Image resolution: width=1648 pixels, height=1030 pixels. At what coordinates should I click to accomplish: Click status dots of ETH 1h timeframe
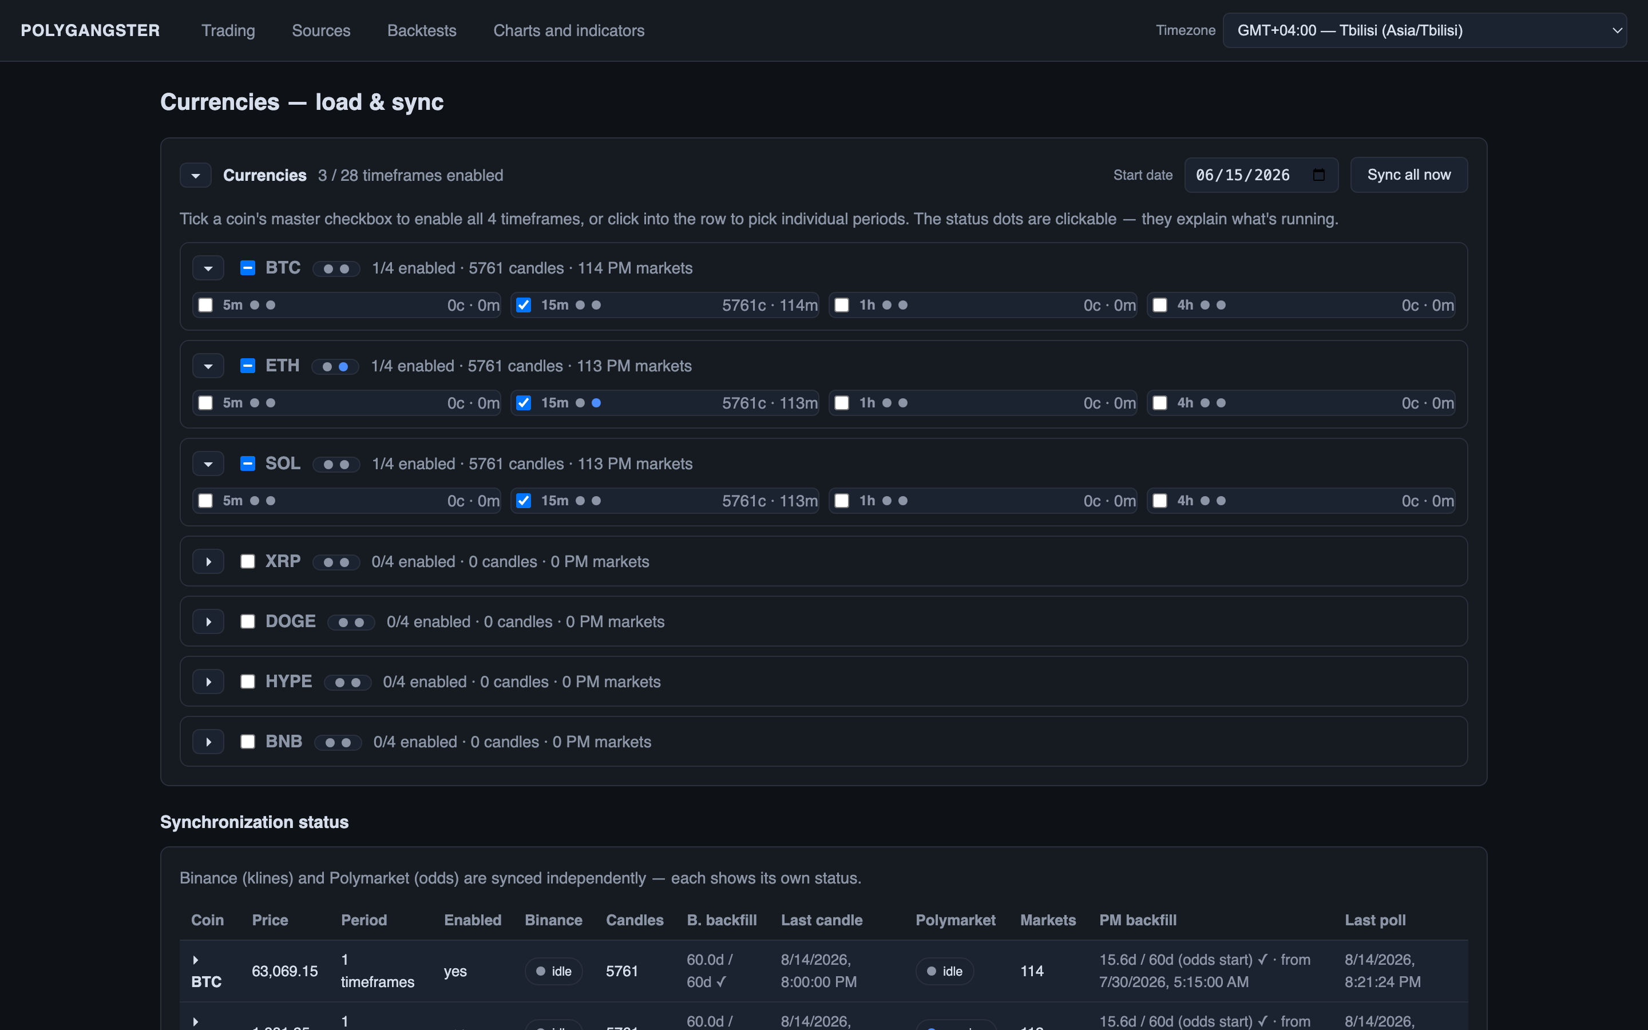click(895, 403)
